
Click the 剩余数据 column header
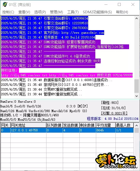(88, 125)
